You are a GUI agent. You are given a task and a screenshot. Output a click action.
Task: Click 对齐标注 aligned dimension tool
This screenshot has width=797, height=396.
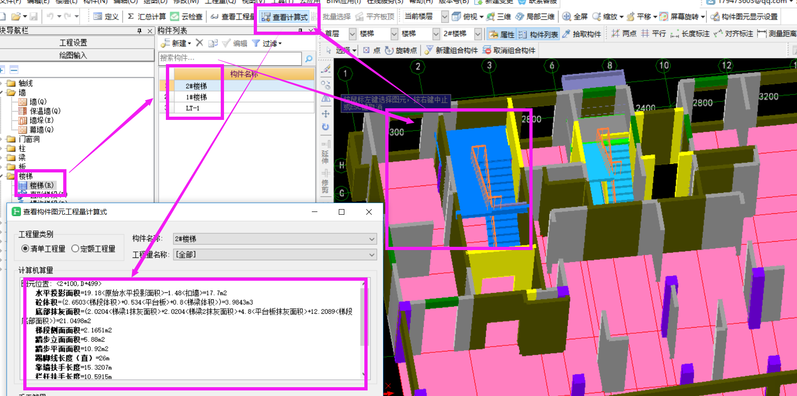tap(734, 34)
